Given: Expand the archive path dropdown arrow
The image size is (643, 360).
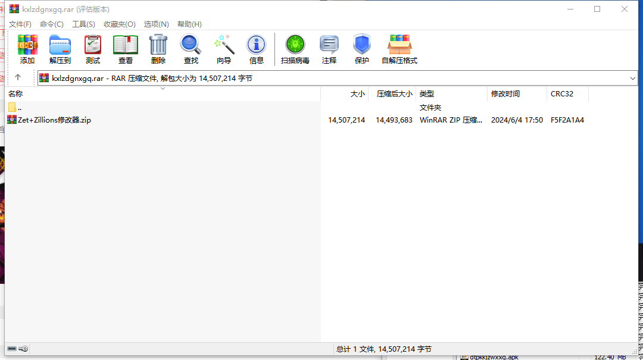Looking at the screenshot, I should pos(632,79).
